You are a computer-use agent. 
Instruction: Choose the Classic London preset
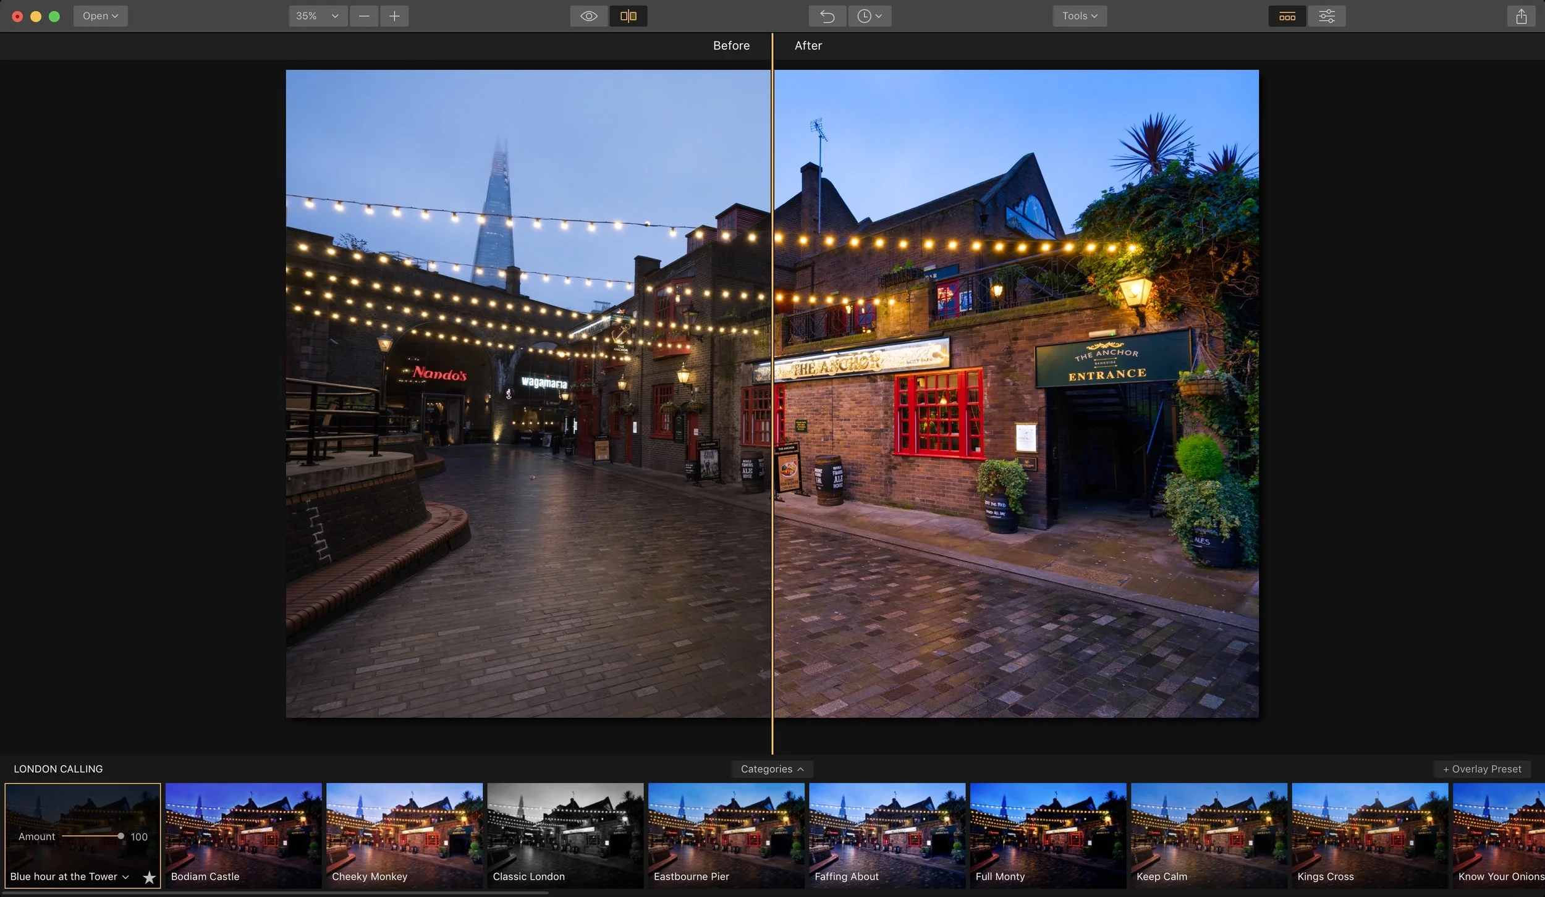pos(565,836)
